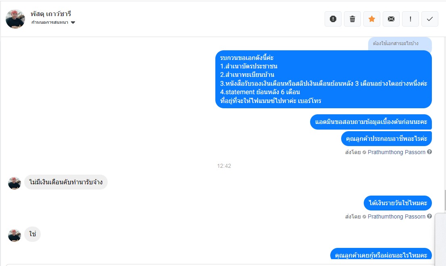Click the conversation vertical scrollbar thumb
The height and width of the screenshot is (266, 446).
coord(445,200)
